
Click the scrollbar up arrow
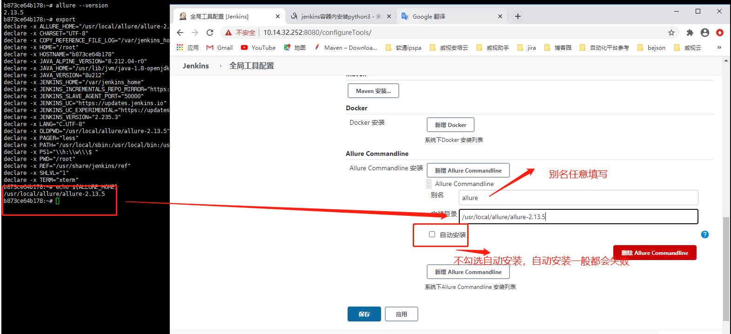coord(726,60)
